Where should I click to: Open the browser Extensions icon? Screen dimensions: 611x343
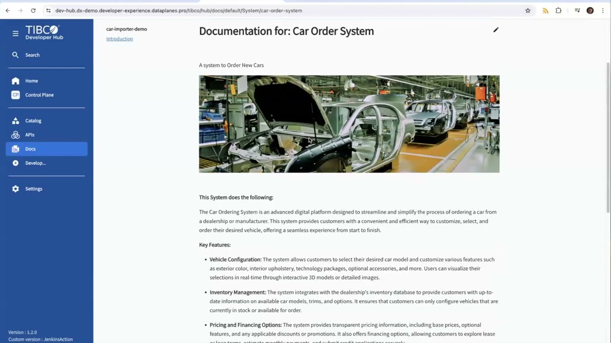coord(558,10)
